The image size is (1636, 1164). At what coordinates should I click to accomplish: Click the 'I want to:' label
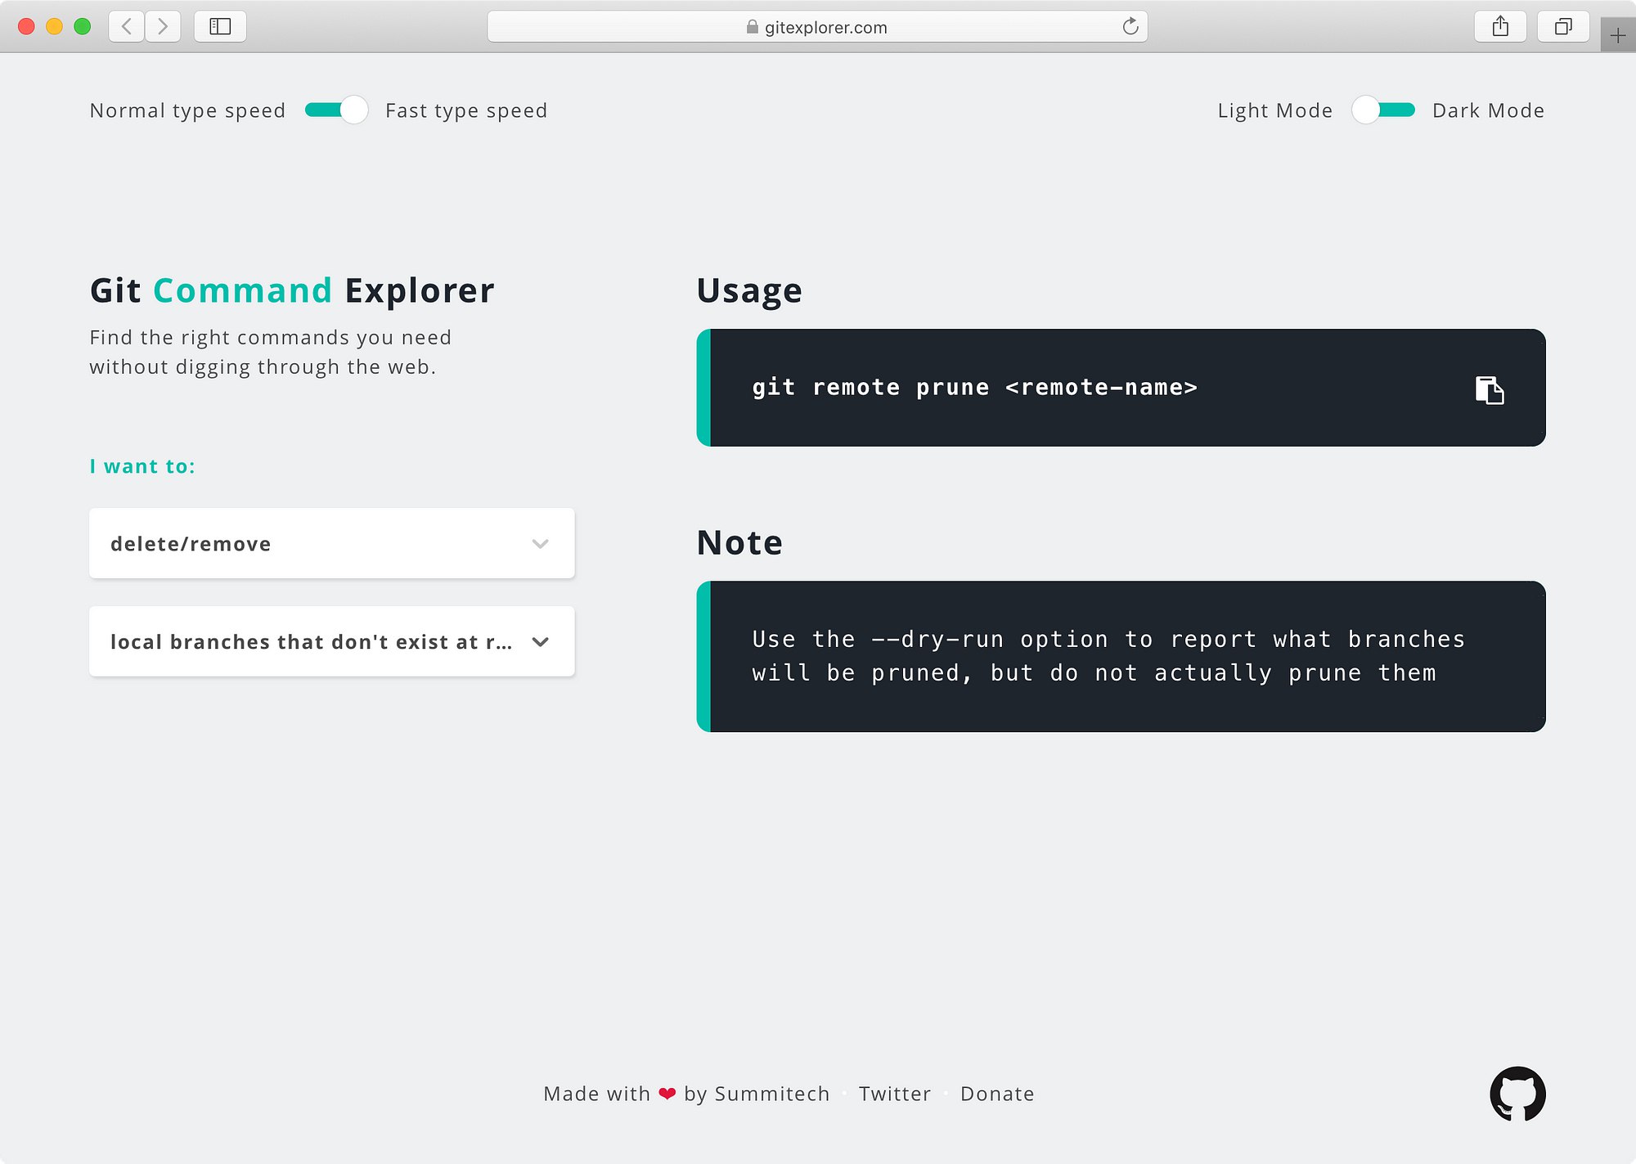[142, 466]
